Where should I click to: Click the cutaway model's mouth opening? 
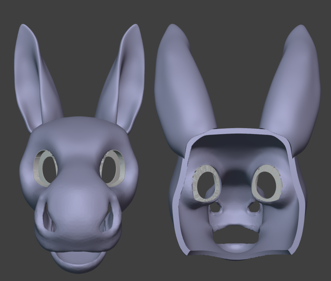[236, 234]
